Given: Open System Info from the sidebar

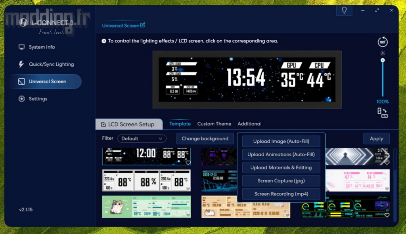Looking at the screenshot, I should 42,47.
